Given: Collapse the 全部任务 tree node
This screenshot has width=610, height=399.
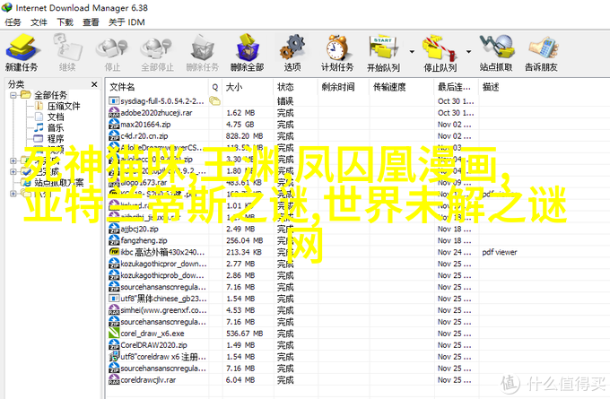Looking at the screenshot, I should tap(13, 94).
